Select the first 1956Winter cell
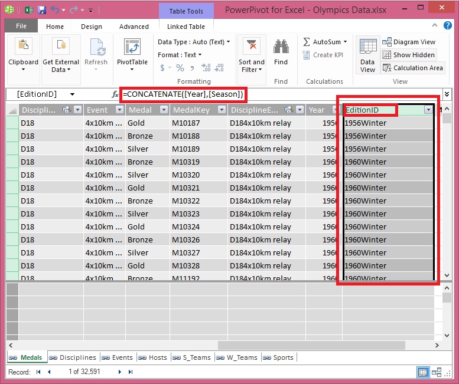 click(388, 123)
